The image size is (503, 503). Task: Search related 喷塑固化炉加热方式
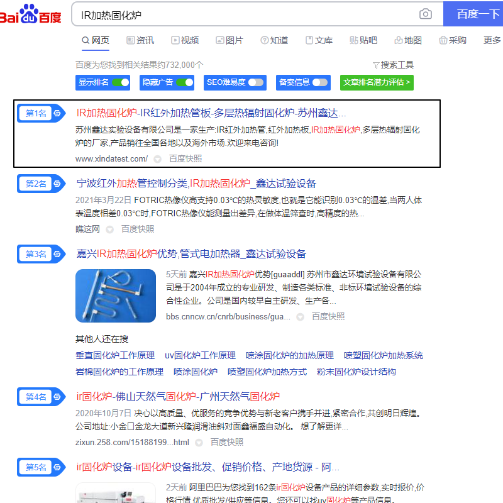(x=267, y=372)
